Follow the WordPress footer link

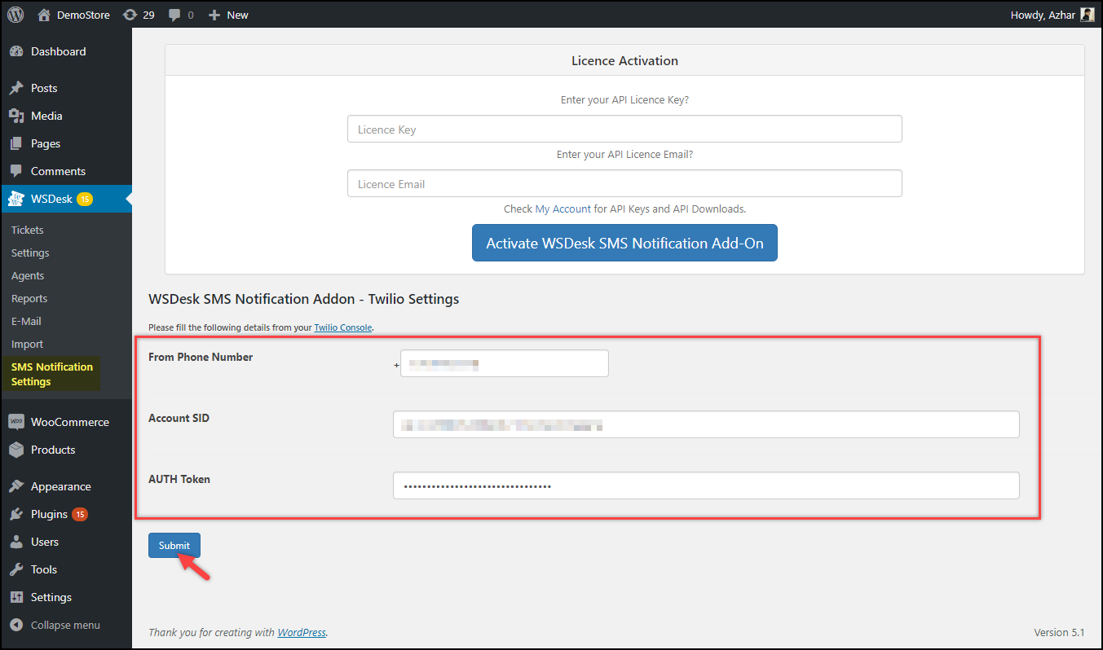[x=302, y=632]
